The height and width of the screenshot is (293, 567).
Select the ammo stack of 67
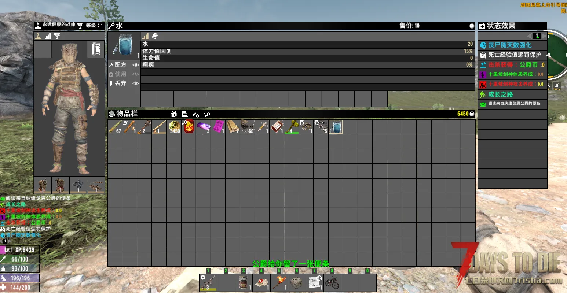click(115, 127)
